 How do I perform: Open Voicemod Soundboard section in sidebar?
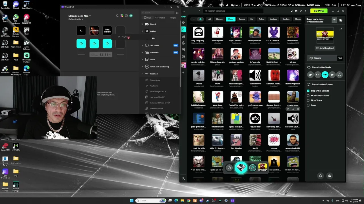pos(183,29)
